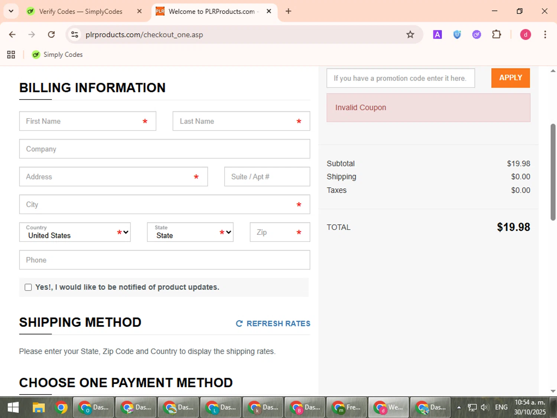Click the SHIPPING METHOD heading
This screenshot has width=557, height=418.
tap(80, 322)
